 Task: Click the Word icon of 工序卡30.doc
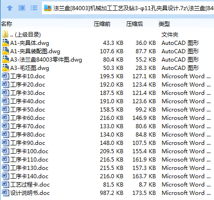(6, 93)
